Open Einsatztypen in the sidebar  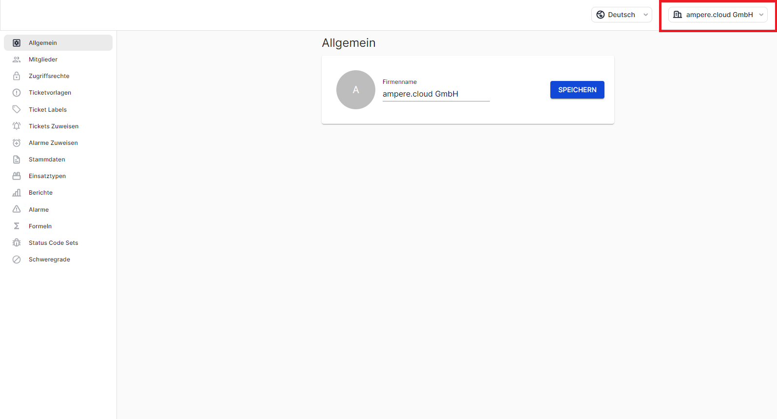point(47,176)
